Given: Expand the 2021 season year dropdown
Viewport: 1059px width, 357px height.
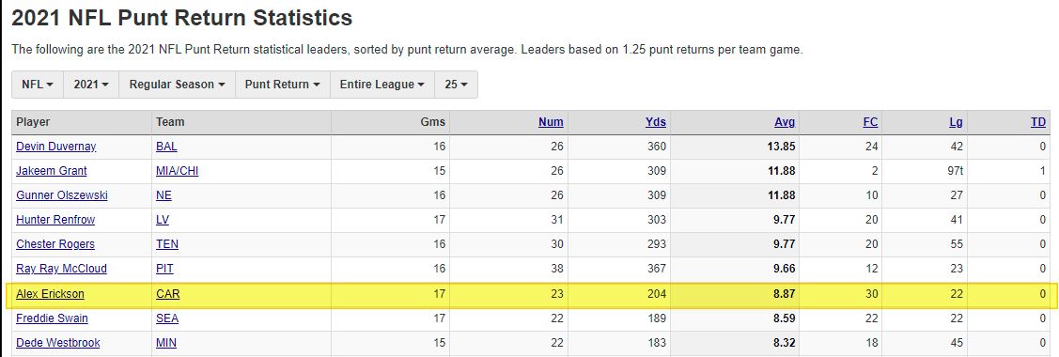Looking at the screenshot, I should click(x=91, y=85).
